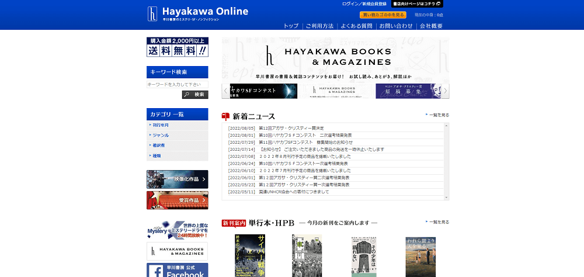This screenshot has height=277, width=584.
Task: Open the ご利用方法 menu item
Action: pos(319,26)
